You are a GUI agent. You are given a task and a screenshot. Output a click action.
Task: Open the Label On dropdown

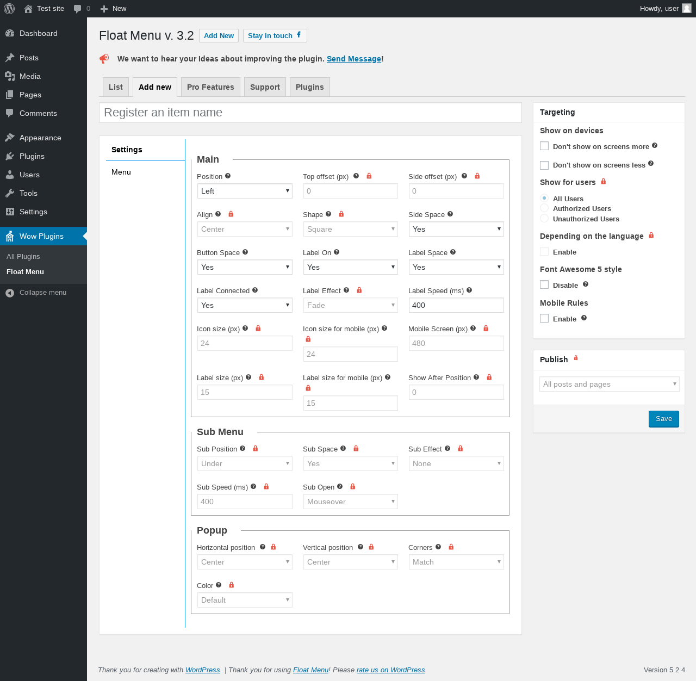point(351,267)
